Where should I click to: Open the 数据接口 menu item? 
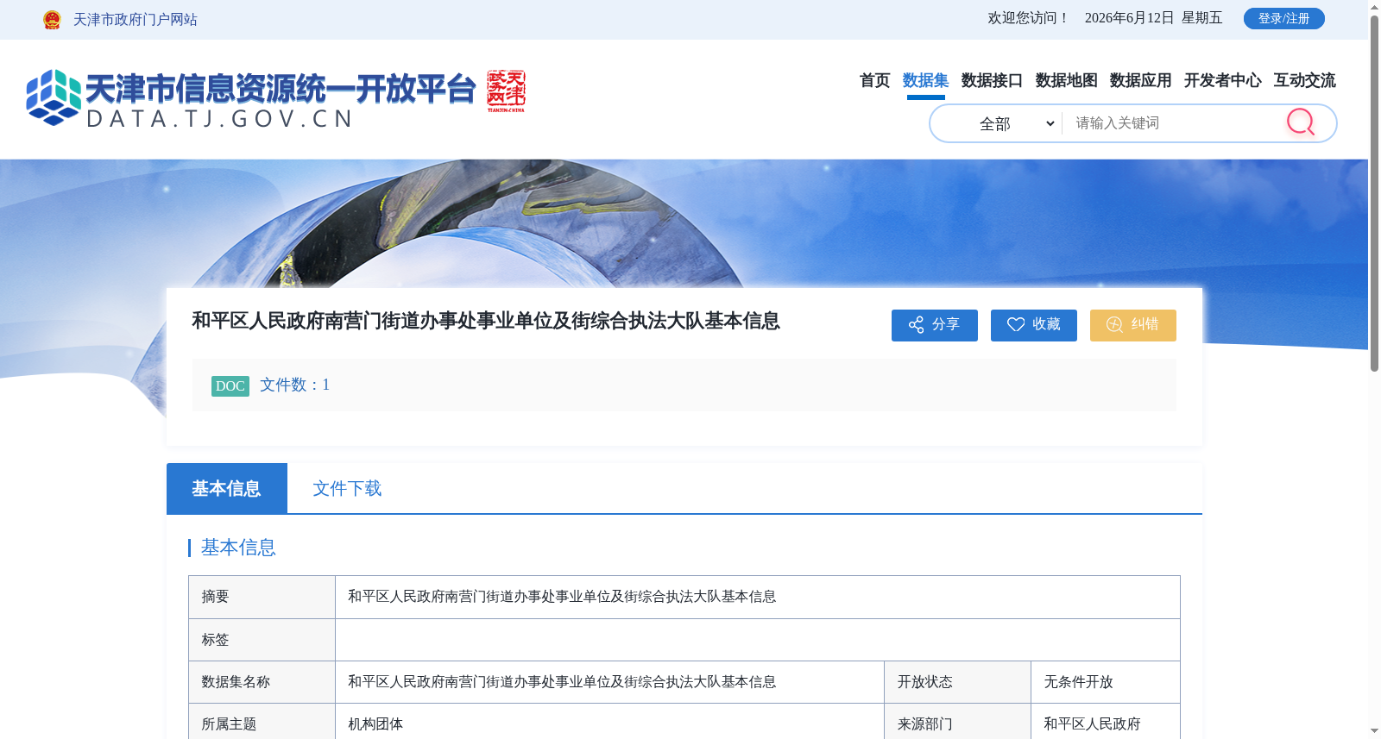[992, 80]
